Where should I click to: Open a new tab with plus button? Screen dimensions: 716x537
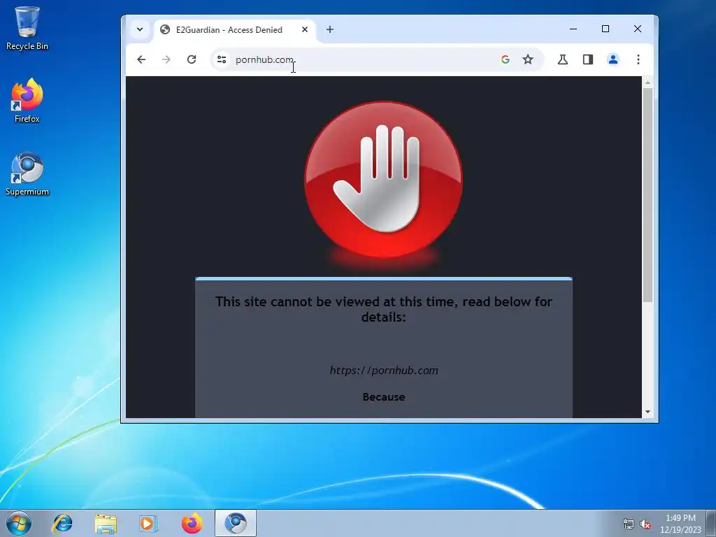tap(330, 29)
